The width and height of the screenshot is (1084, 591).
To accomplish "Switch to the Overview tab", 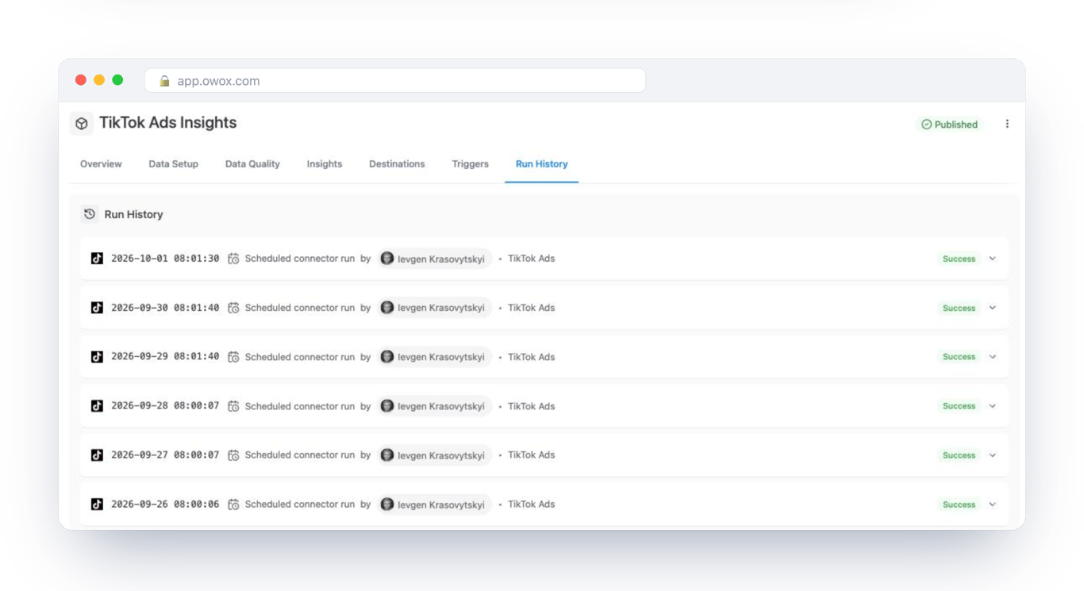I will (x=101, y=164).
